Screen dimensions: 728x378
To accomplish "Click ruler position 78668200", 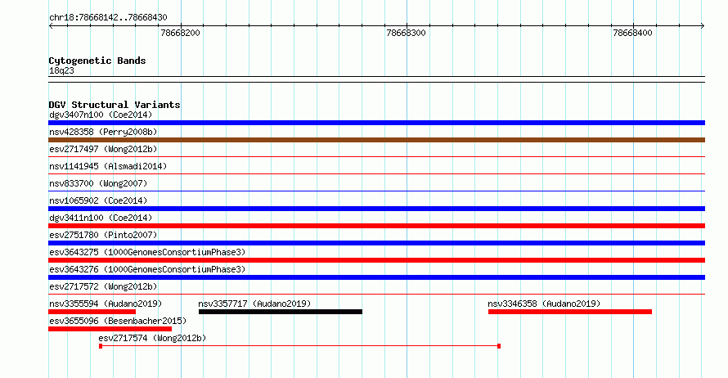I will [180, 33].
